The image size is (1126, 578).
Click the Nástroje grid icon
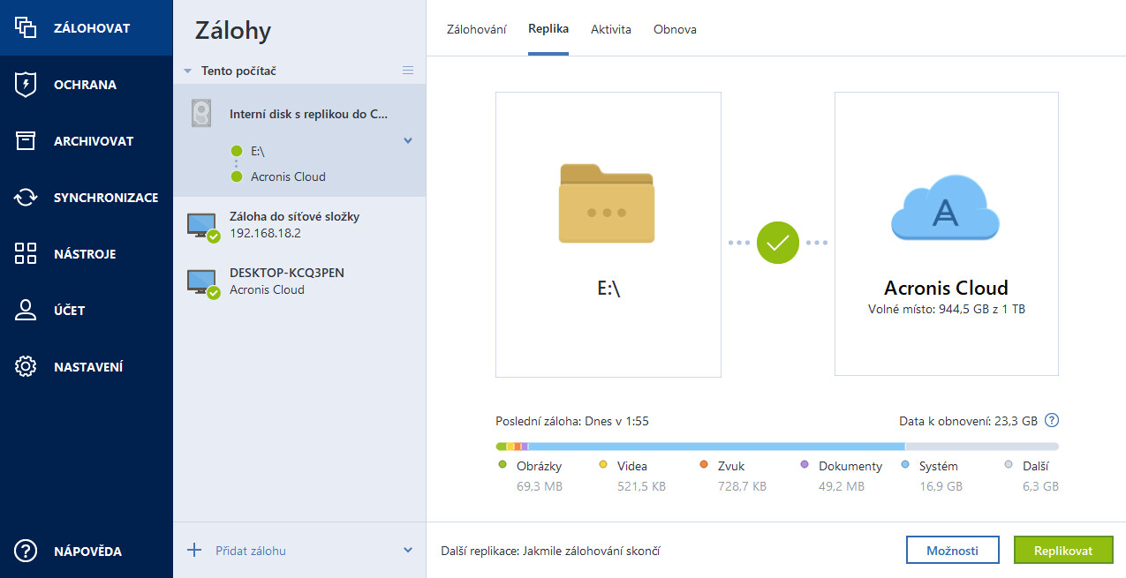point(26,254)
